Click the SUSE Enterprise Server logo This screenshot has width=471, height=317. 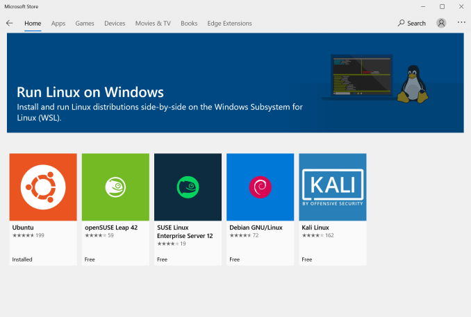(x=188, y=187)
